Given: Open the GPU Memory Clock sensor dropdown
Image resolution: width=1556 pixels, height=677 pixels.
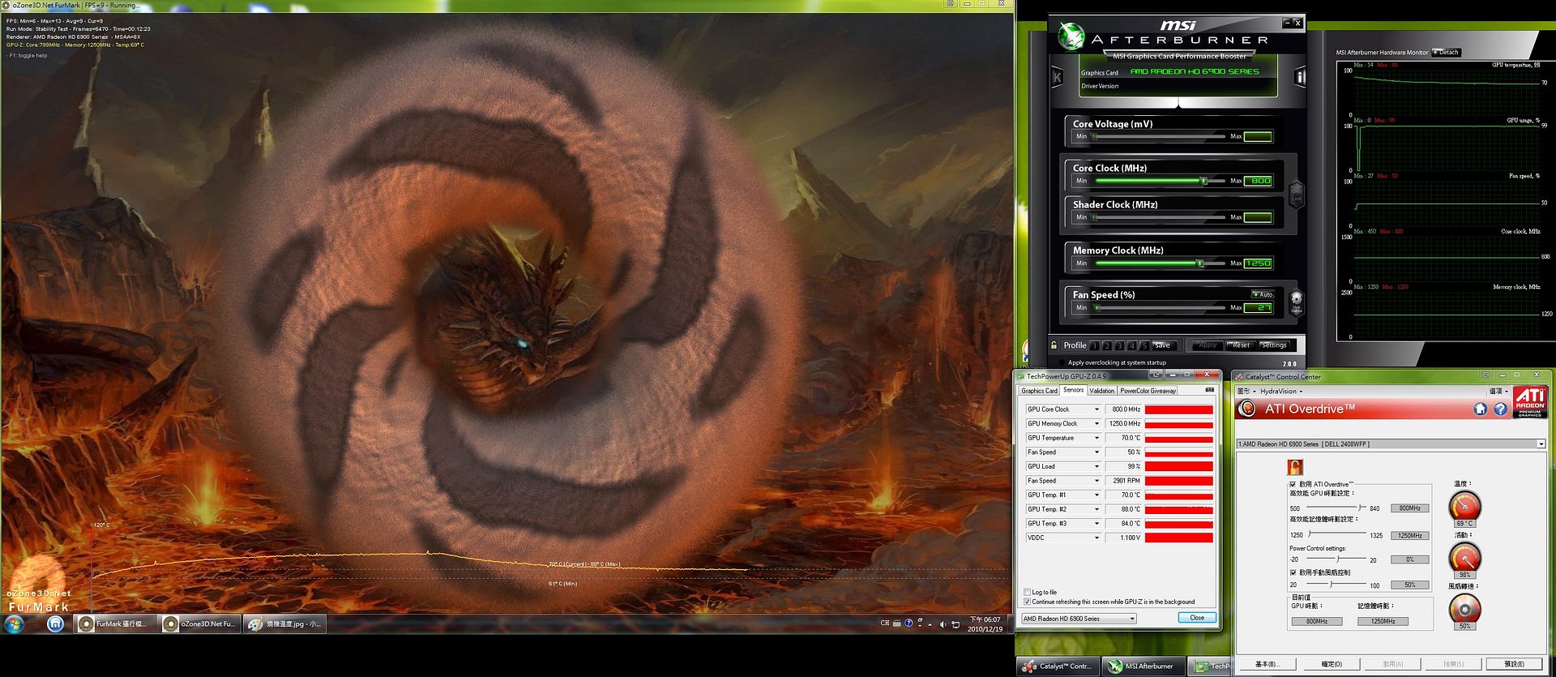Looking at the screenshot, I should click(x=1096, y=423).
